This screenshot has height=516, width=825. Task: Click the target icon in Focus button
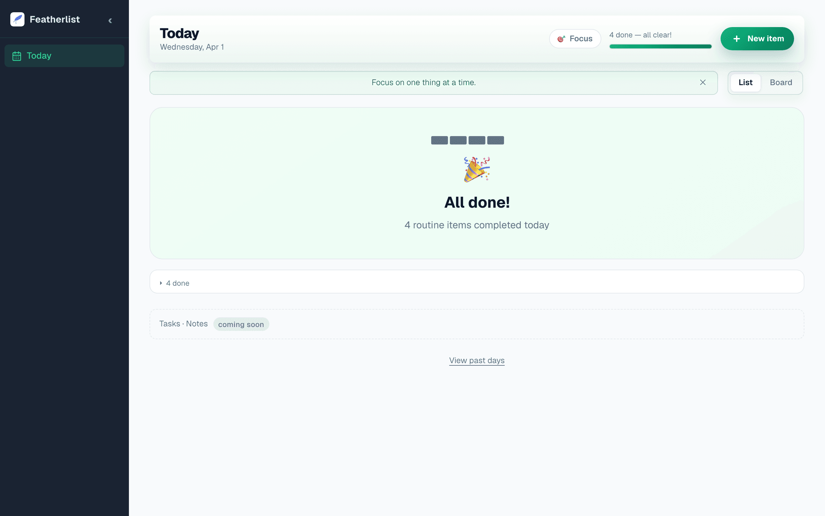pyautogui.click(x=561, y=39)
